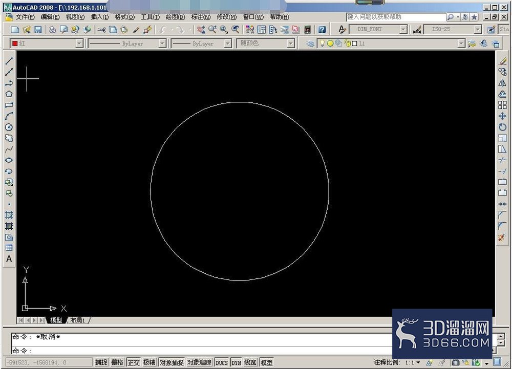Open the 编辑(E) menu

tap(50, 17)
